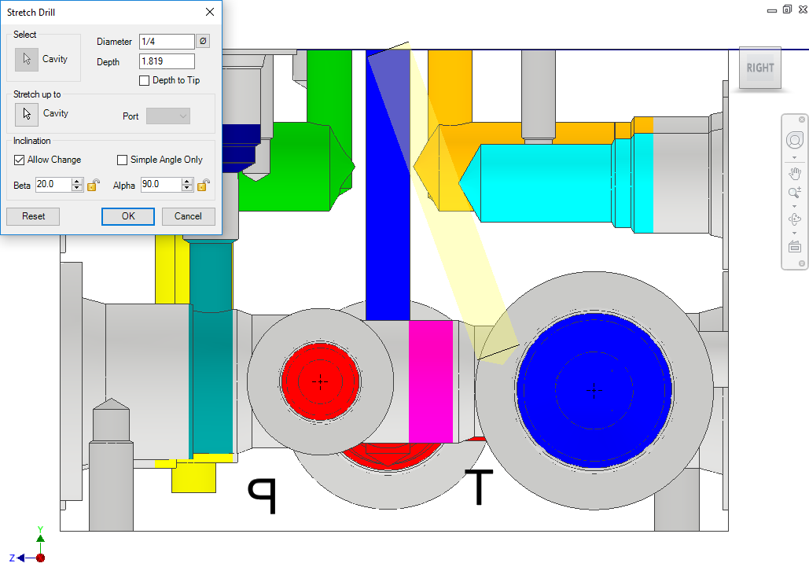Screen dimensions: 809x567
Task: Decrease the Beta angle with down arrow
Action: [77, 188]
